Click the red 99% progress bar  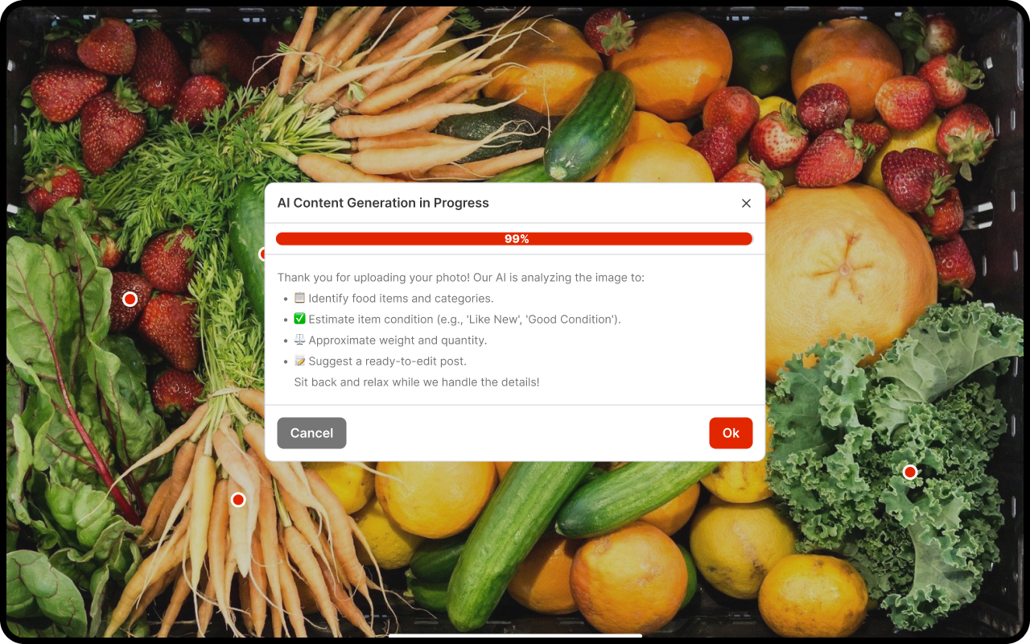[513, 239]
